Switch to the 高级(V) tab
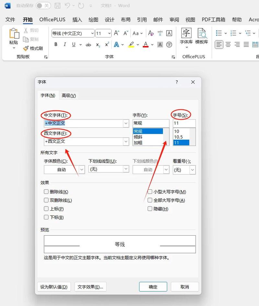259x306 pixels. point(69,95)
